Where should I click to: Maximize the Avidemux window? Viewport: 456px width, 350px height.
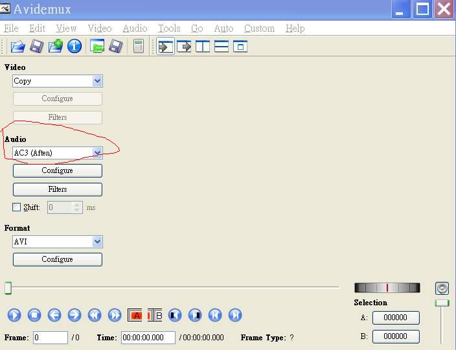click(x=422, y=9)
